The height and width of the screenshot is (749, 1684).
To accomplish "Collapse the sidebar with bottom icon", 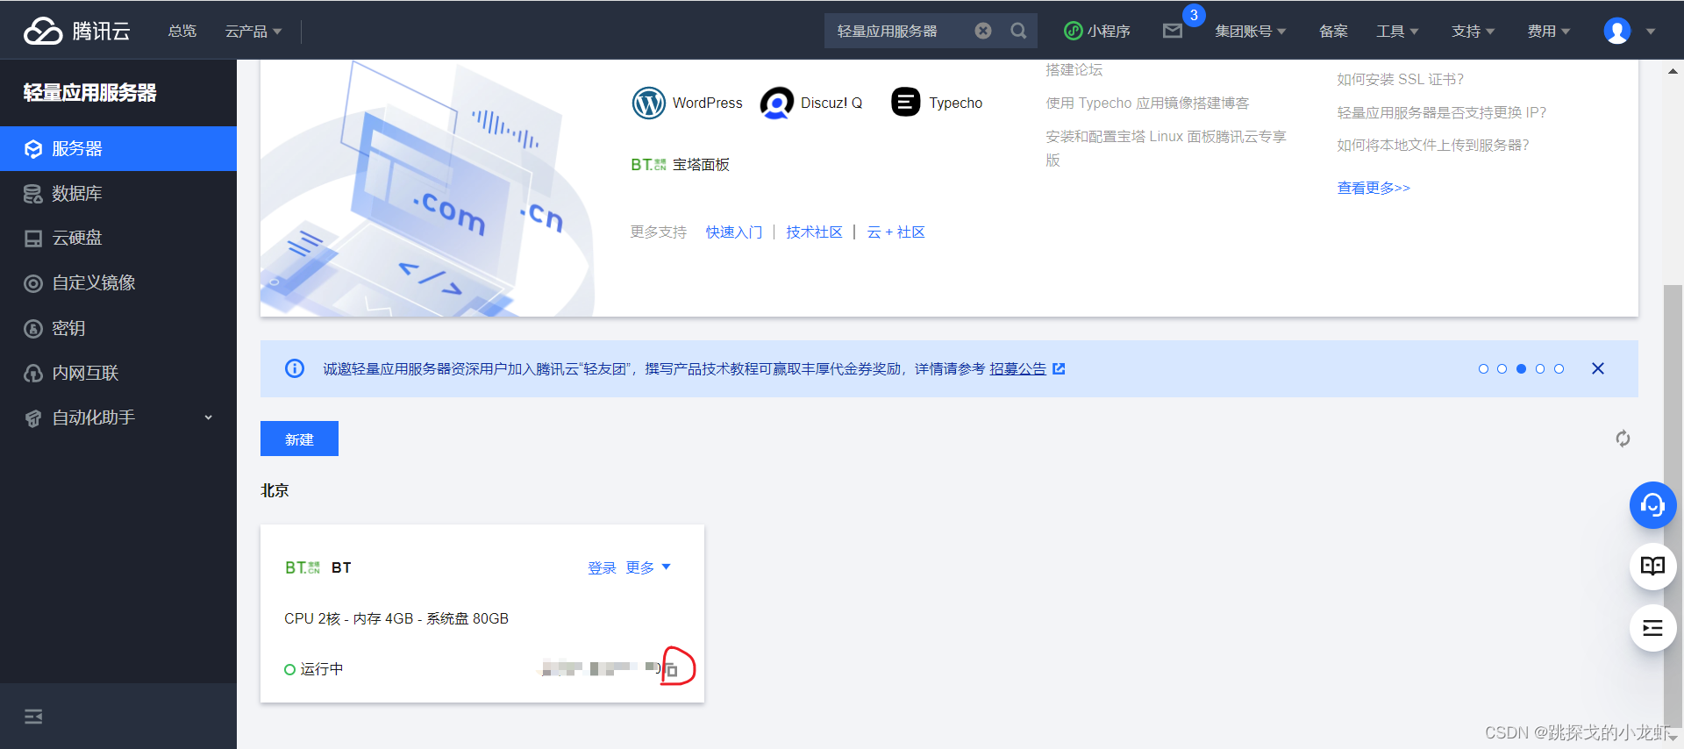I will coord(33,717).
